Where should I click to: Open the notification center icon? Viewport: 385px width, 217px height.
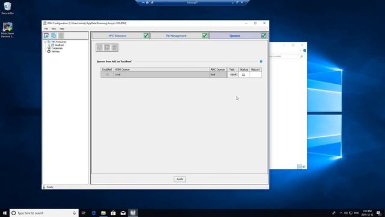click(x=379, y=213)
